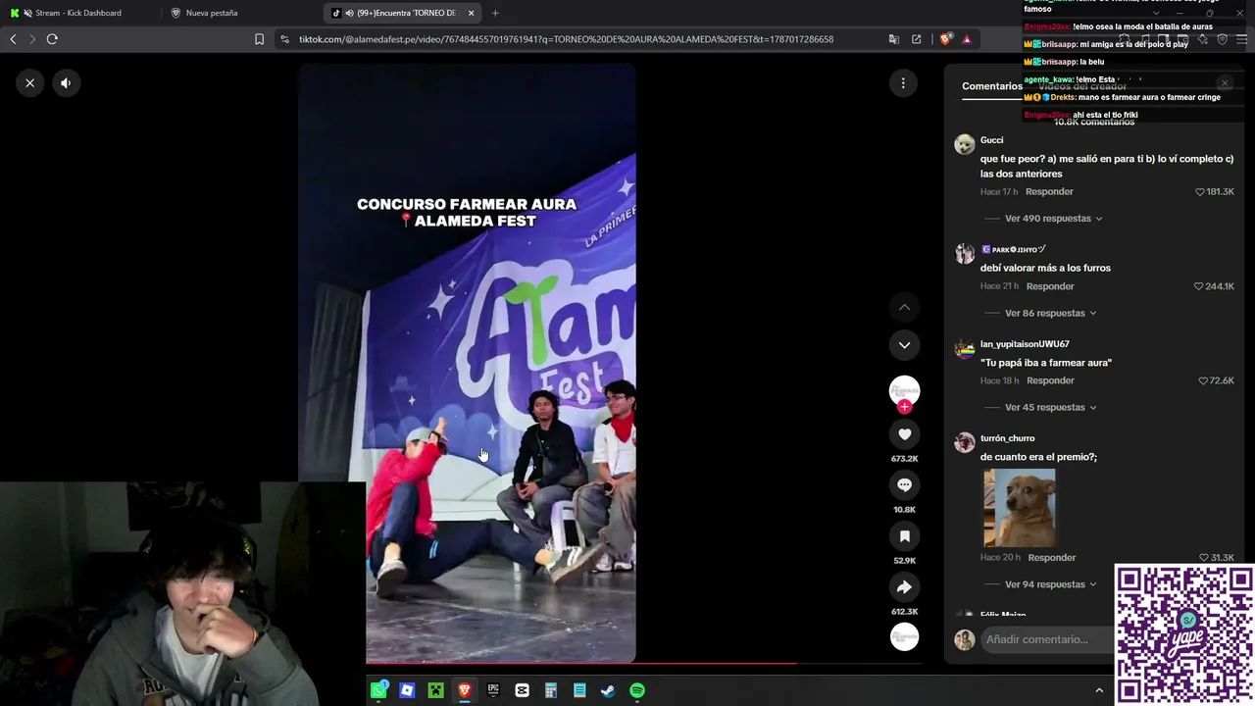The width and height of the screenshot is (1255, 706).
Task: Open the dog image in turrón_churro's comment
Action: [1020, 508]
